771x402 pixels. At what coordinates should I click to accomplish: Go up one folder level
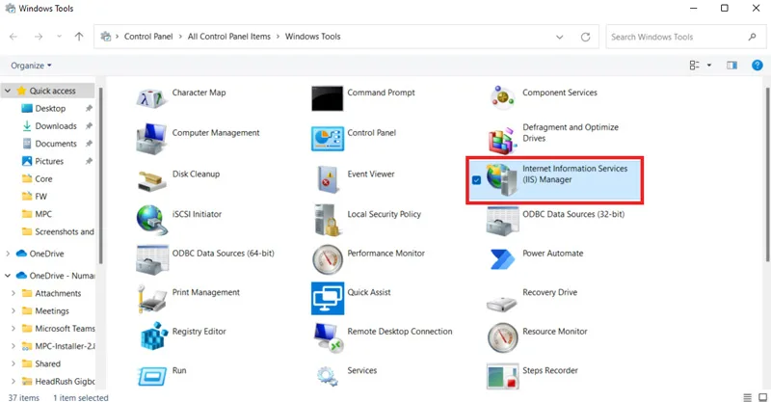click(x=79, y=37)
